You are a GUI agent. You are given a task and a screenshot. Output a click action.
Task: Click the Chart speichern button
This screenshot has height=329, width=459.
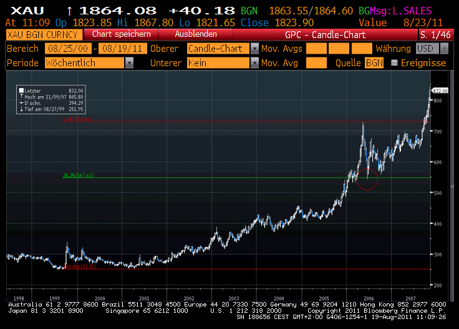(x=121, y=34)
